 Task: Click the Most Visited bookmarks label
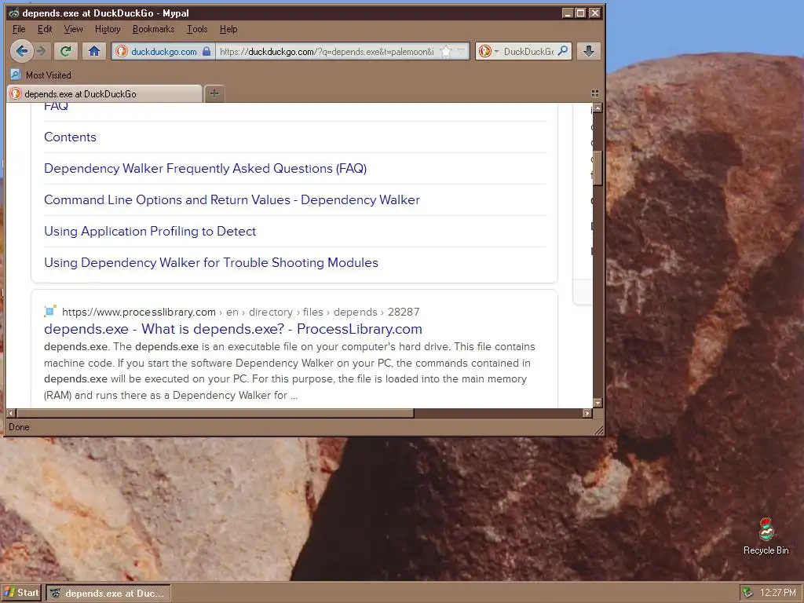(48, 75)
